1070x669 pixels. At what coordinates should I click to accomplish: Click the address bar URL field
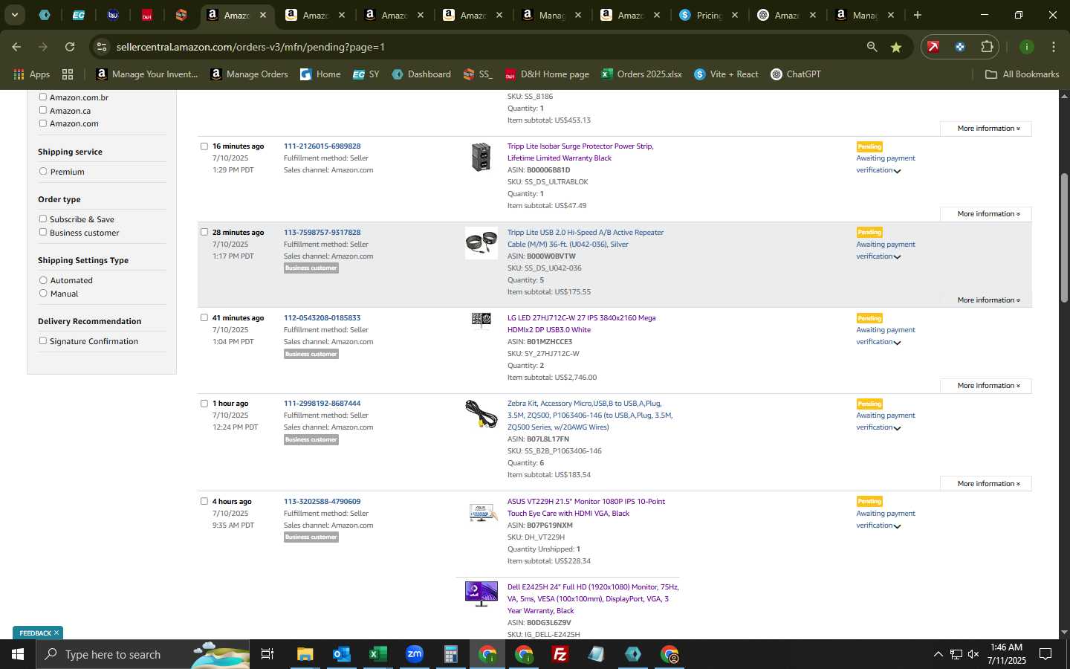[x=483, y=47]
